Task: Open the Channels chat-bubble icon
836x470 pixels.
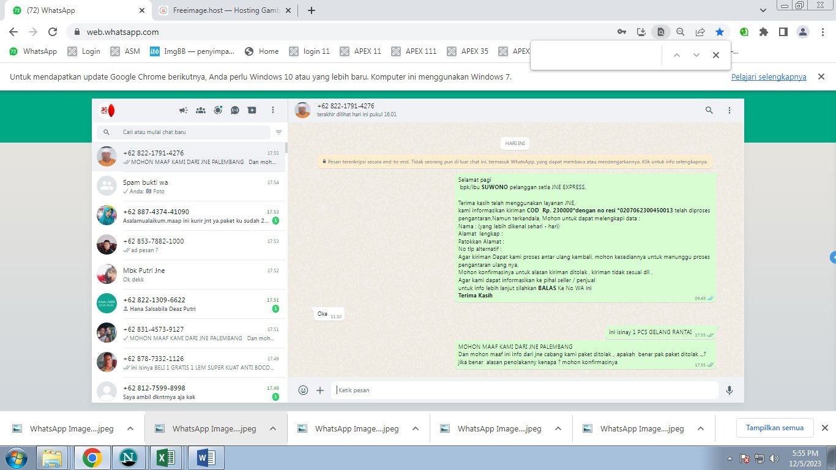Action: pyautogui.click(x=234, y=110)
